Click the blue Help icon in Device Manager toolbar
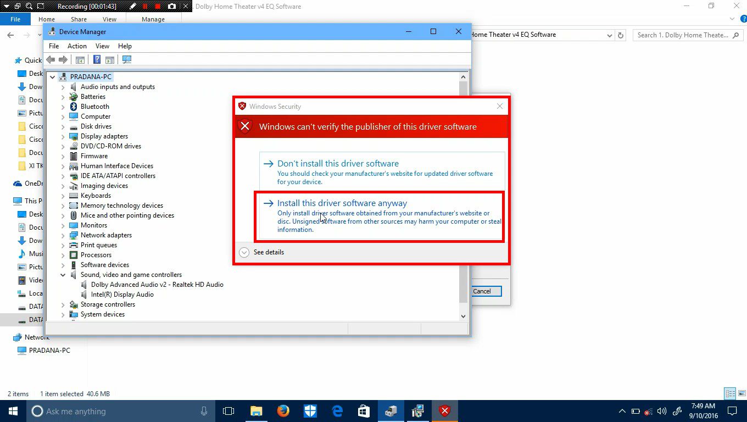This screenshot has width=747, height=422. pos(97,59)
